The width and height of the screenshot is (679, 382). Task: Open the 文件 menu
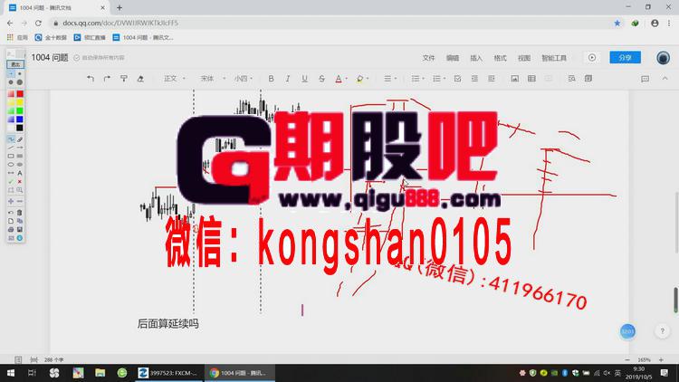tap(428, 58)
